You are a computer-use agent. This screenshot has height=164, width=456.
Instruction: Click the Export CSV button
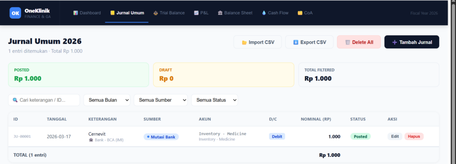(309, 42)
